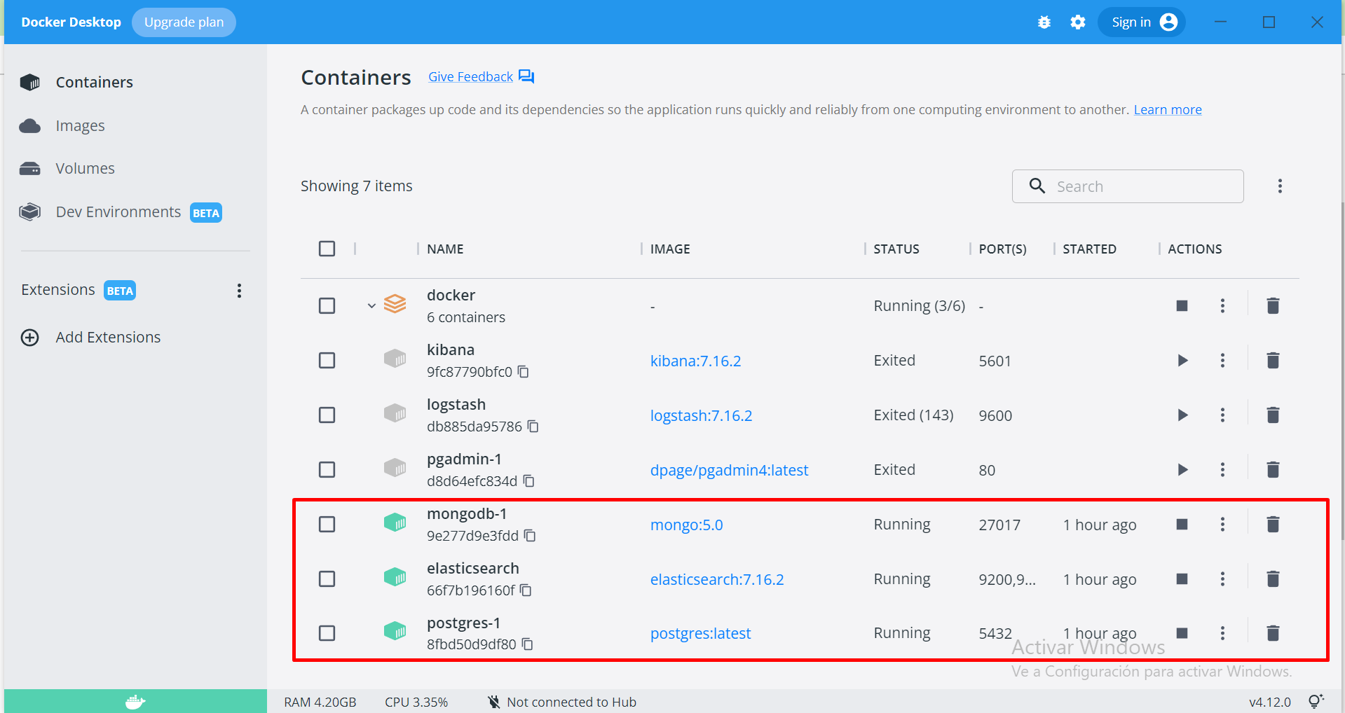Click the containers Search field

(1128, 186)
